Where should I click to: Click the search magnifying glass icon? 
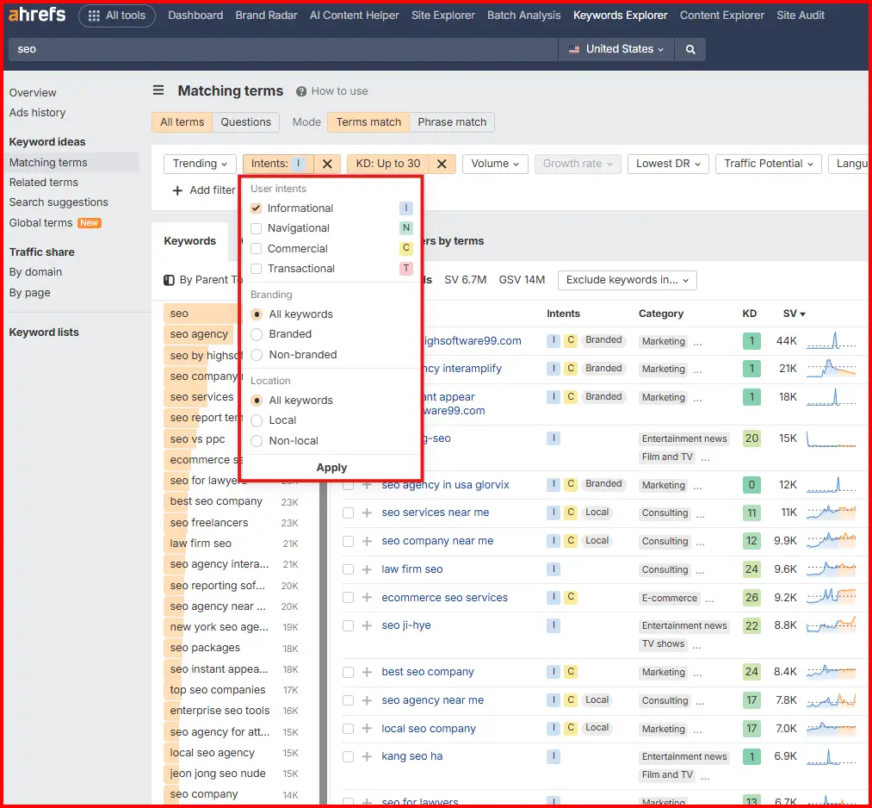coord(689,49)
